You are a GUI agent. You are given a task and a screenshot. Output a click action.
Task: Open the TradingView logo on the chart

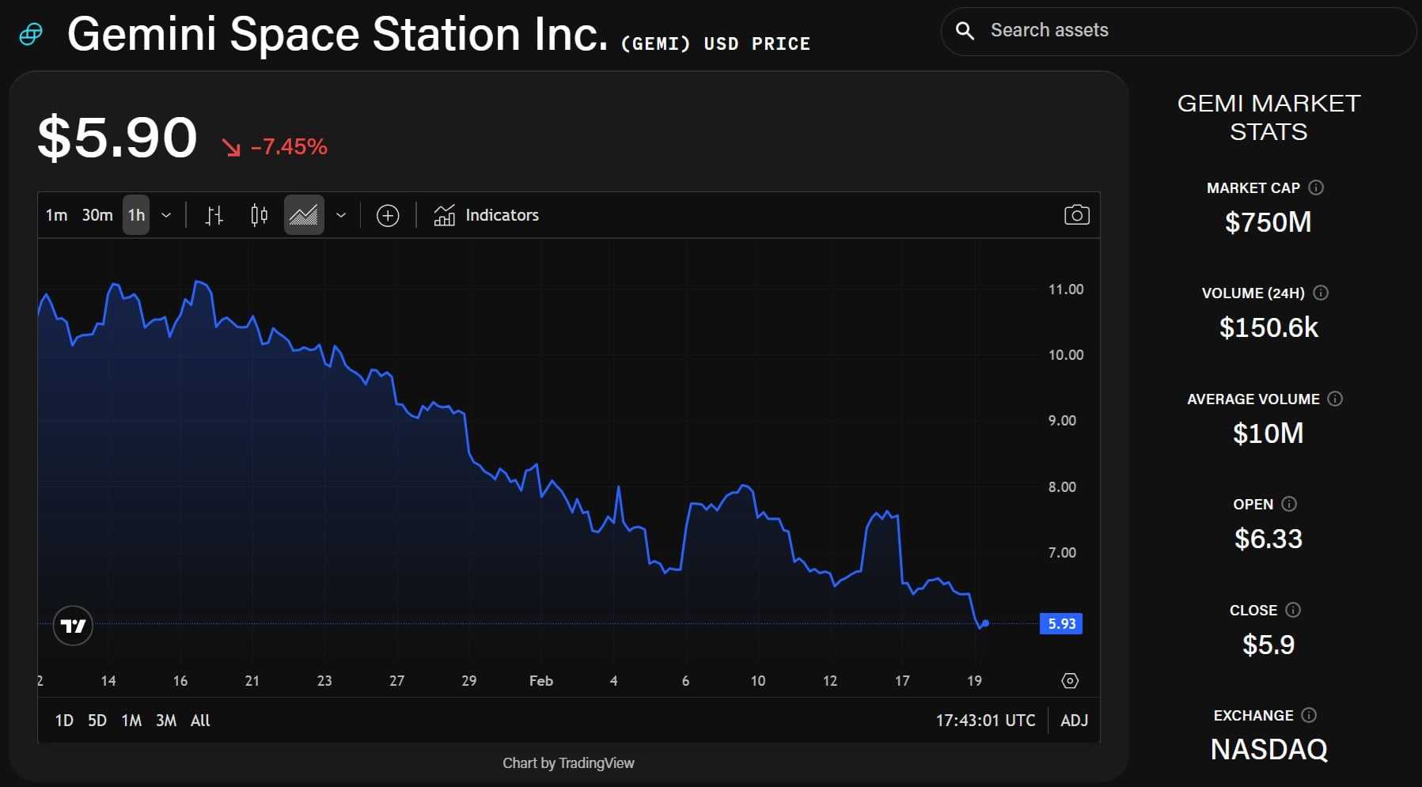pos(73,625)
